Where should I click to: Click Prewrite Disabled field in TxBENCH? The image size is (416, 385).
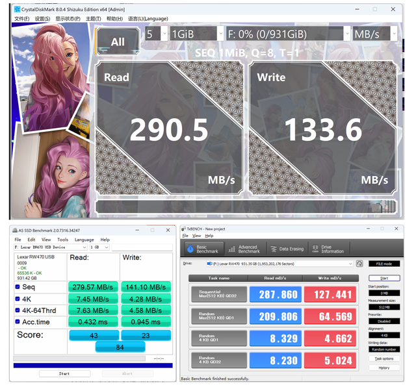[x=384, y=321]
